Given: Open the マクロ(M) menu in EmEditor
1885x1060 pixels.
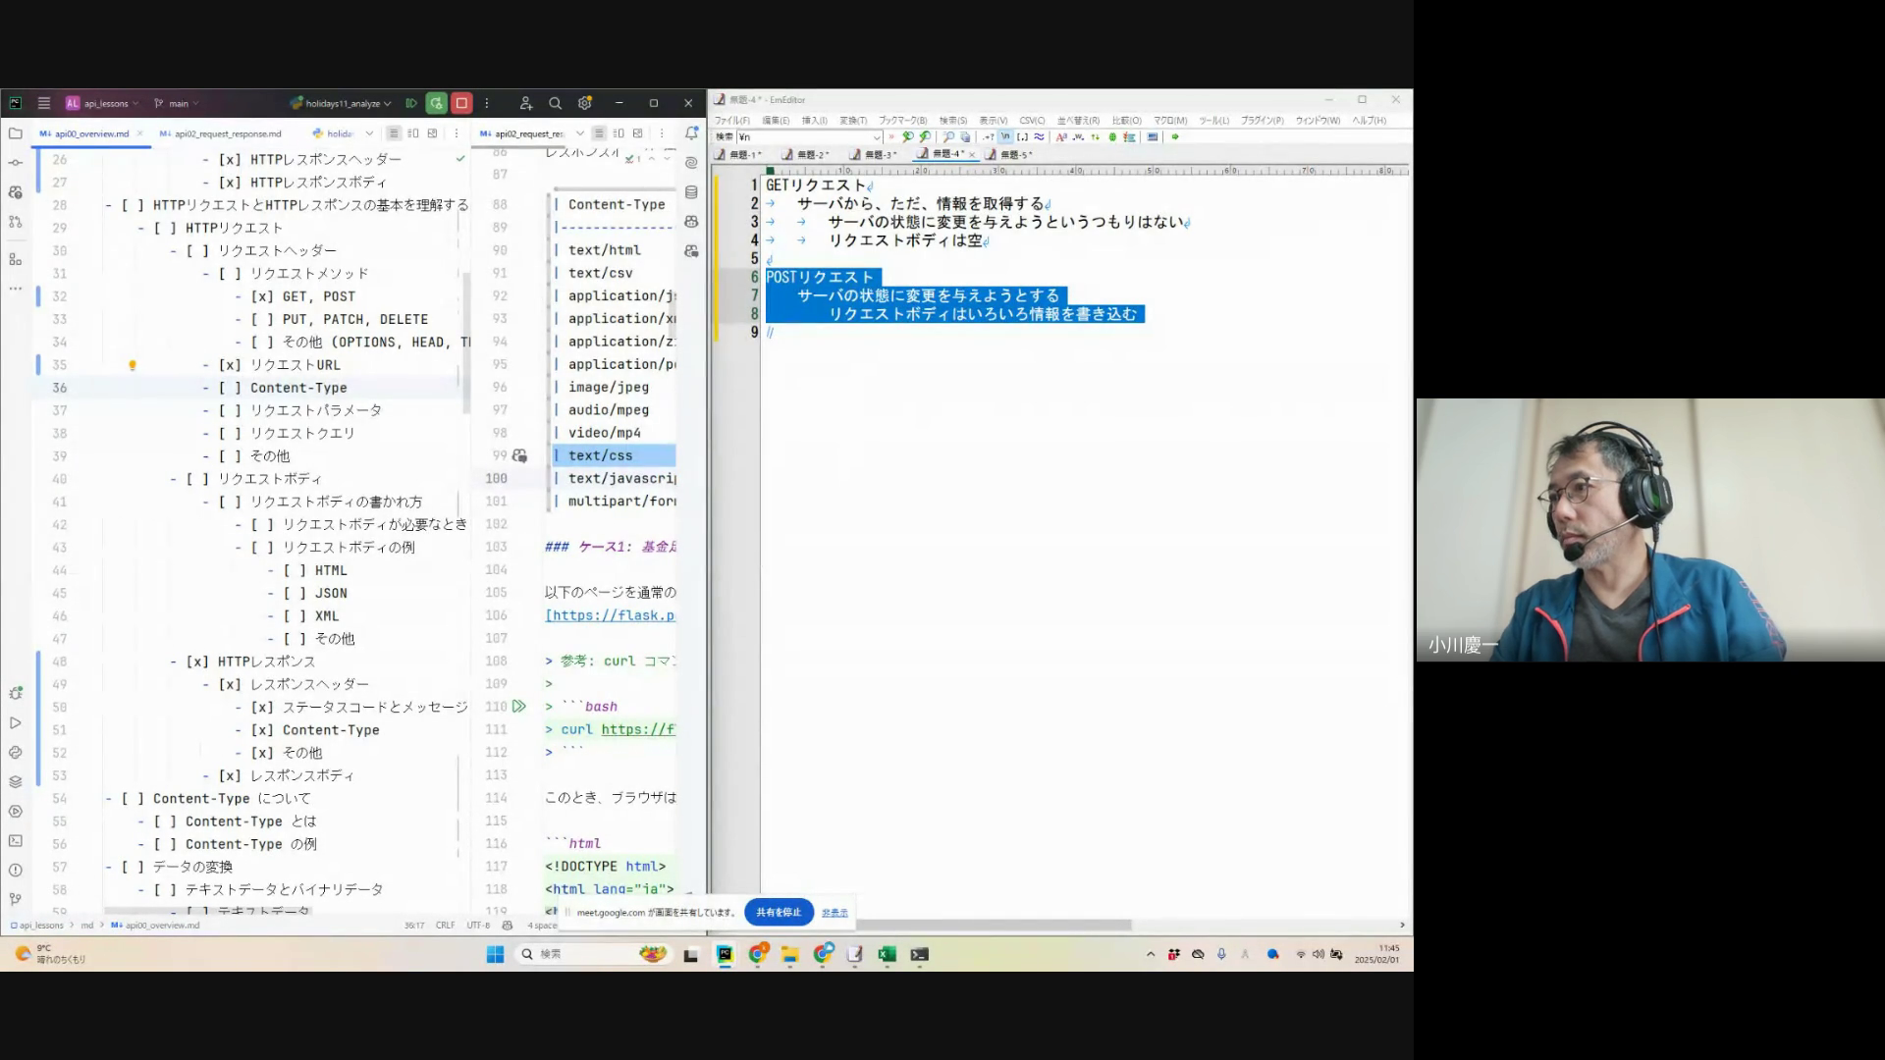Looking at the screenshot, I should [x=1169, y=121].
